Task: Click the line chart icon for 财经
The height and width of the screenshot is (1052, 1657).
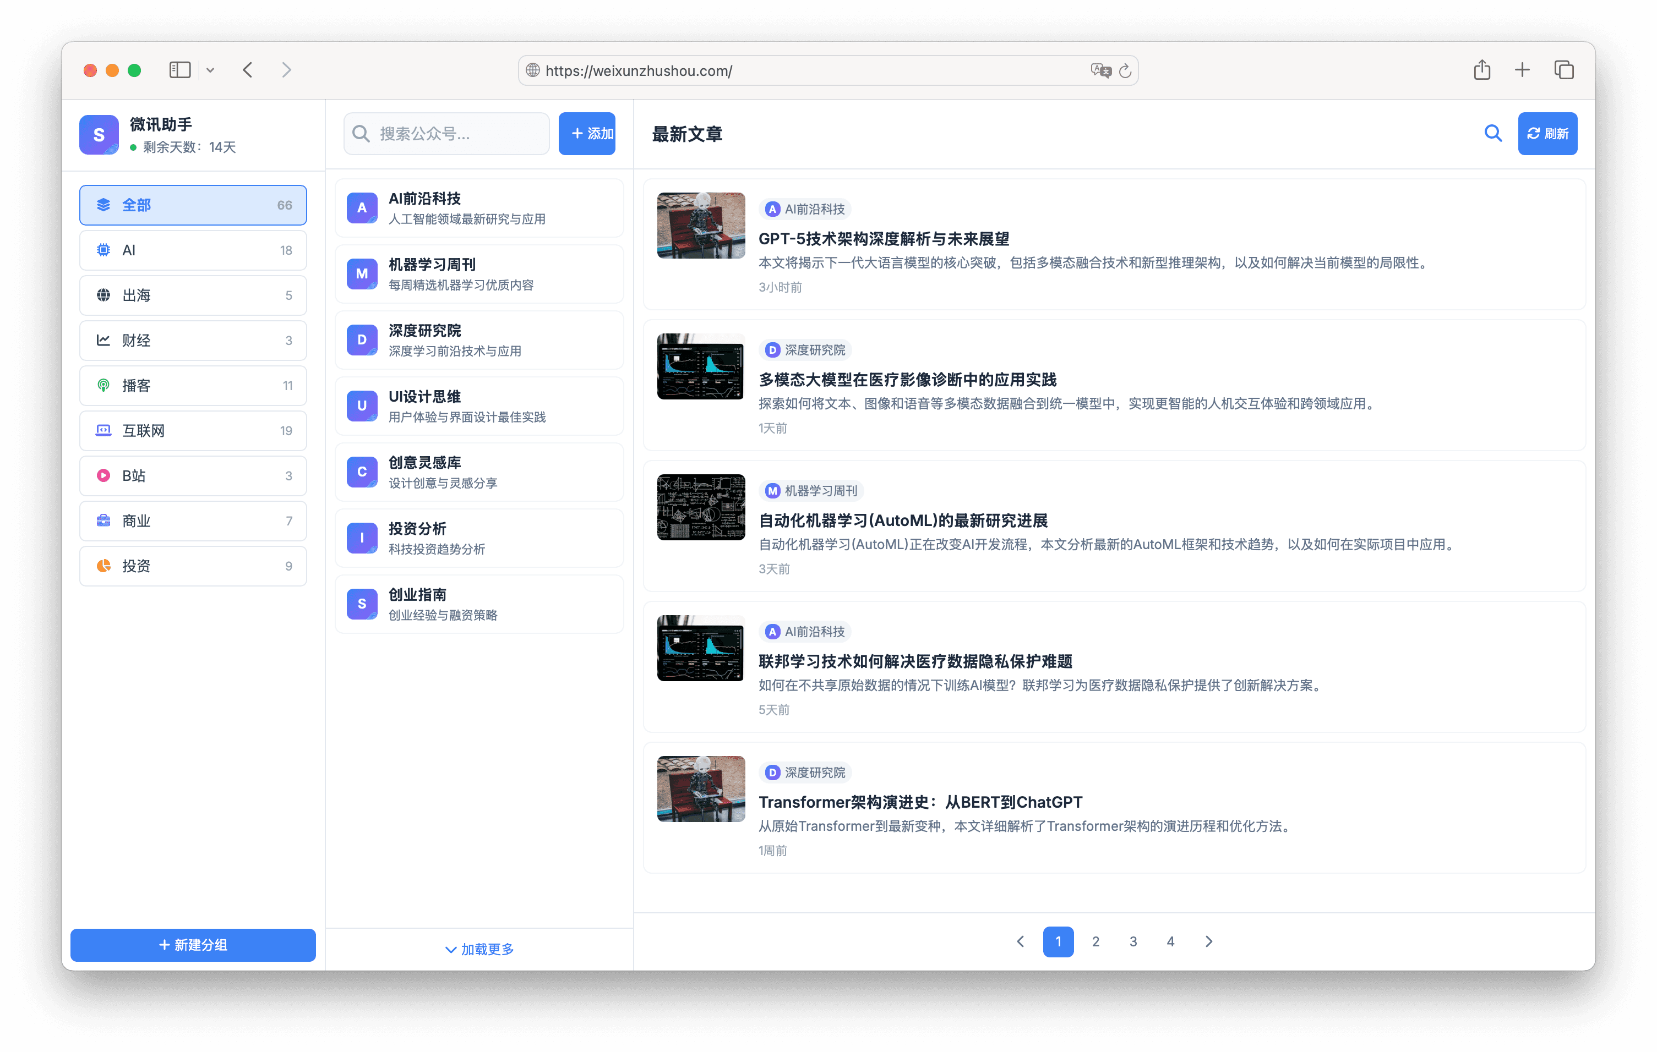Action: (x=103, y=339)
